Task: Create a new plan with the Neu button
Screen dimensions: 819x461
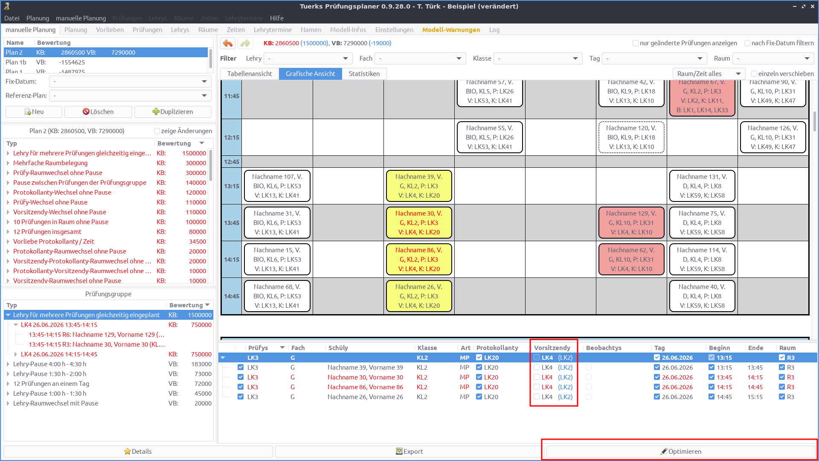Action: click(x=33, y=111)
